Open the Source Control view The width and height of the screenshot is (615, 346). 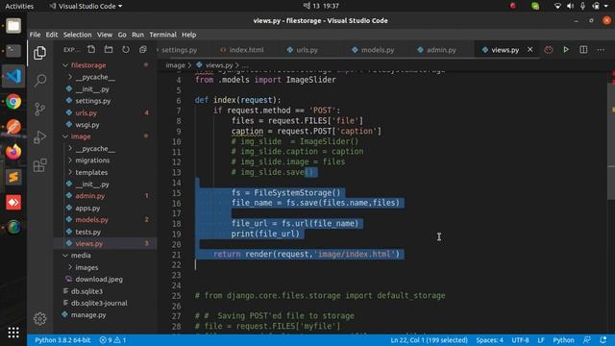39,109
